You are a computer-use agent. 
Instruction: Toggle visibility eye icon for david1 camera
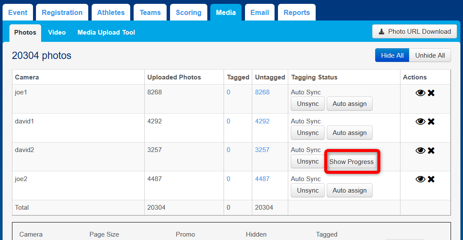click(420, 121)
